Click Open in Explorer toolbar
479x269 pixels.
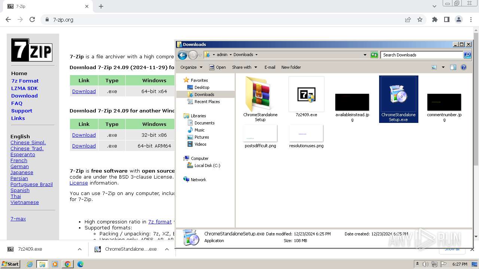(x=217, y=67)
